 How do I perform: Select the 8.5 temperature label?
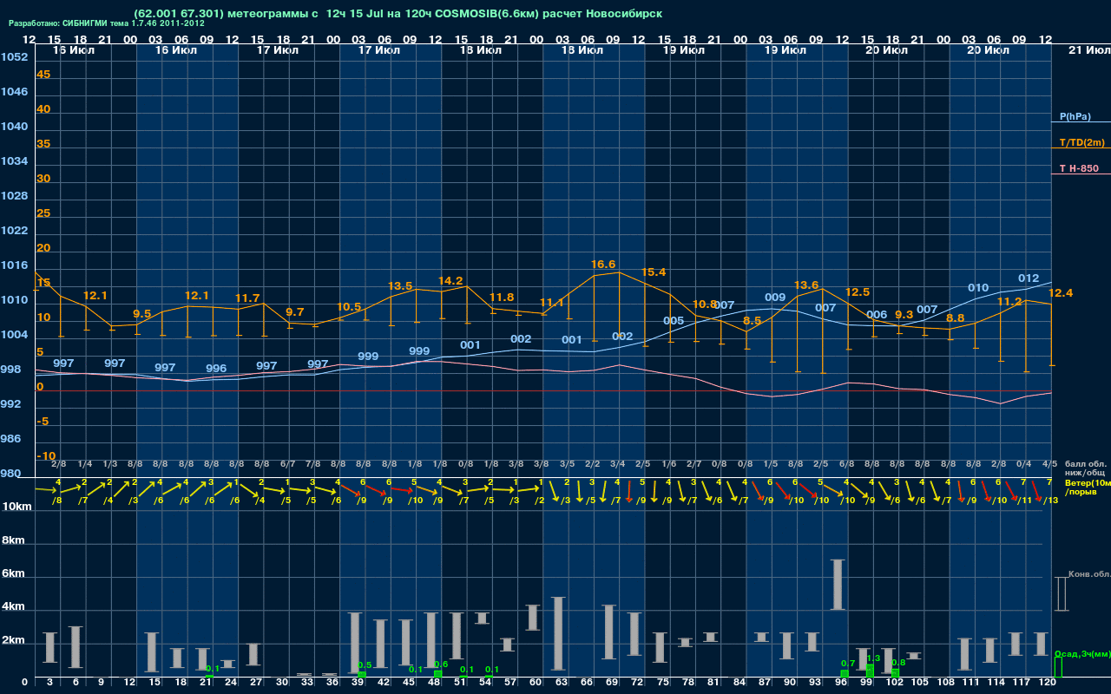coord(753,321)
